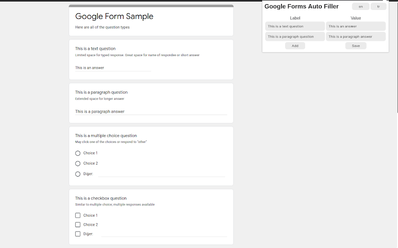Select Diğer radio in multiple choice question
The image size is (398, 248).
(78, 174)
